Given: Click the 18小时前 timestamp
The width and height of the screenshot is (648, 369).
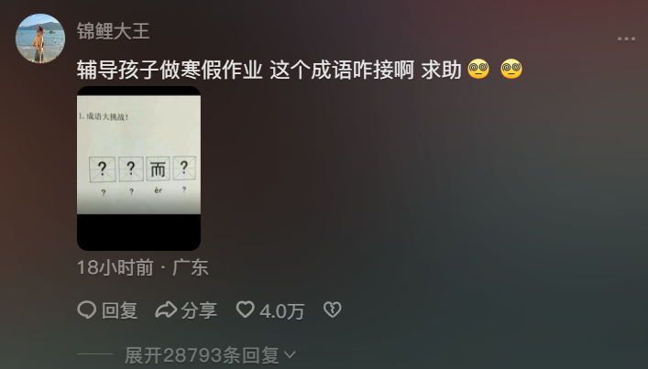Looking at the screenshot, I should coord(115,267).
